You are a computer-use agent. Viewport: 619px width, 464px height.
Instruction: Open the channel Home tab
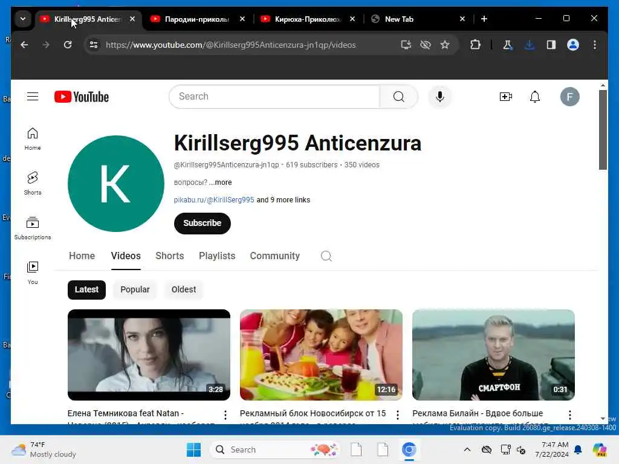[82, 256]
